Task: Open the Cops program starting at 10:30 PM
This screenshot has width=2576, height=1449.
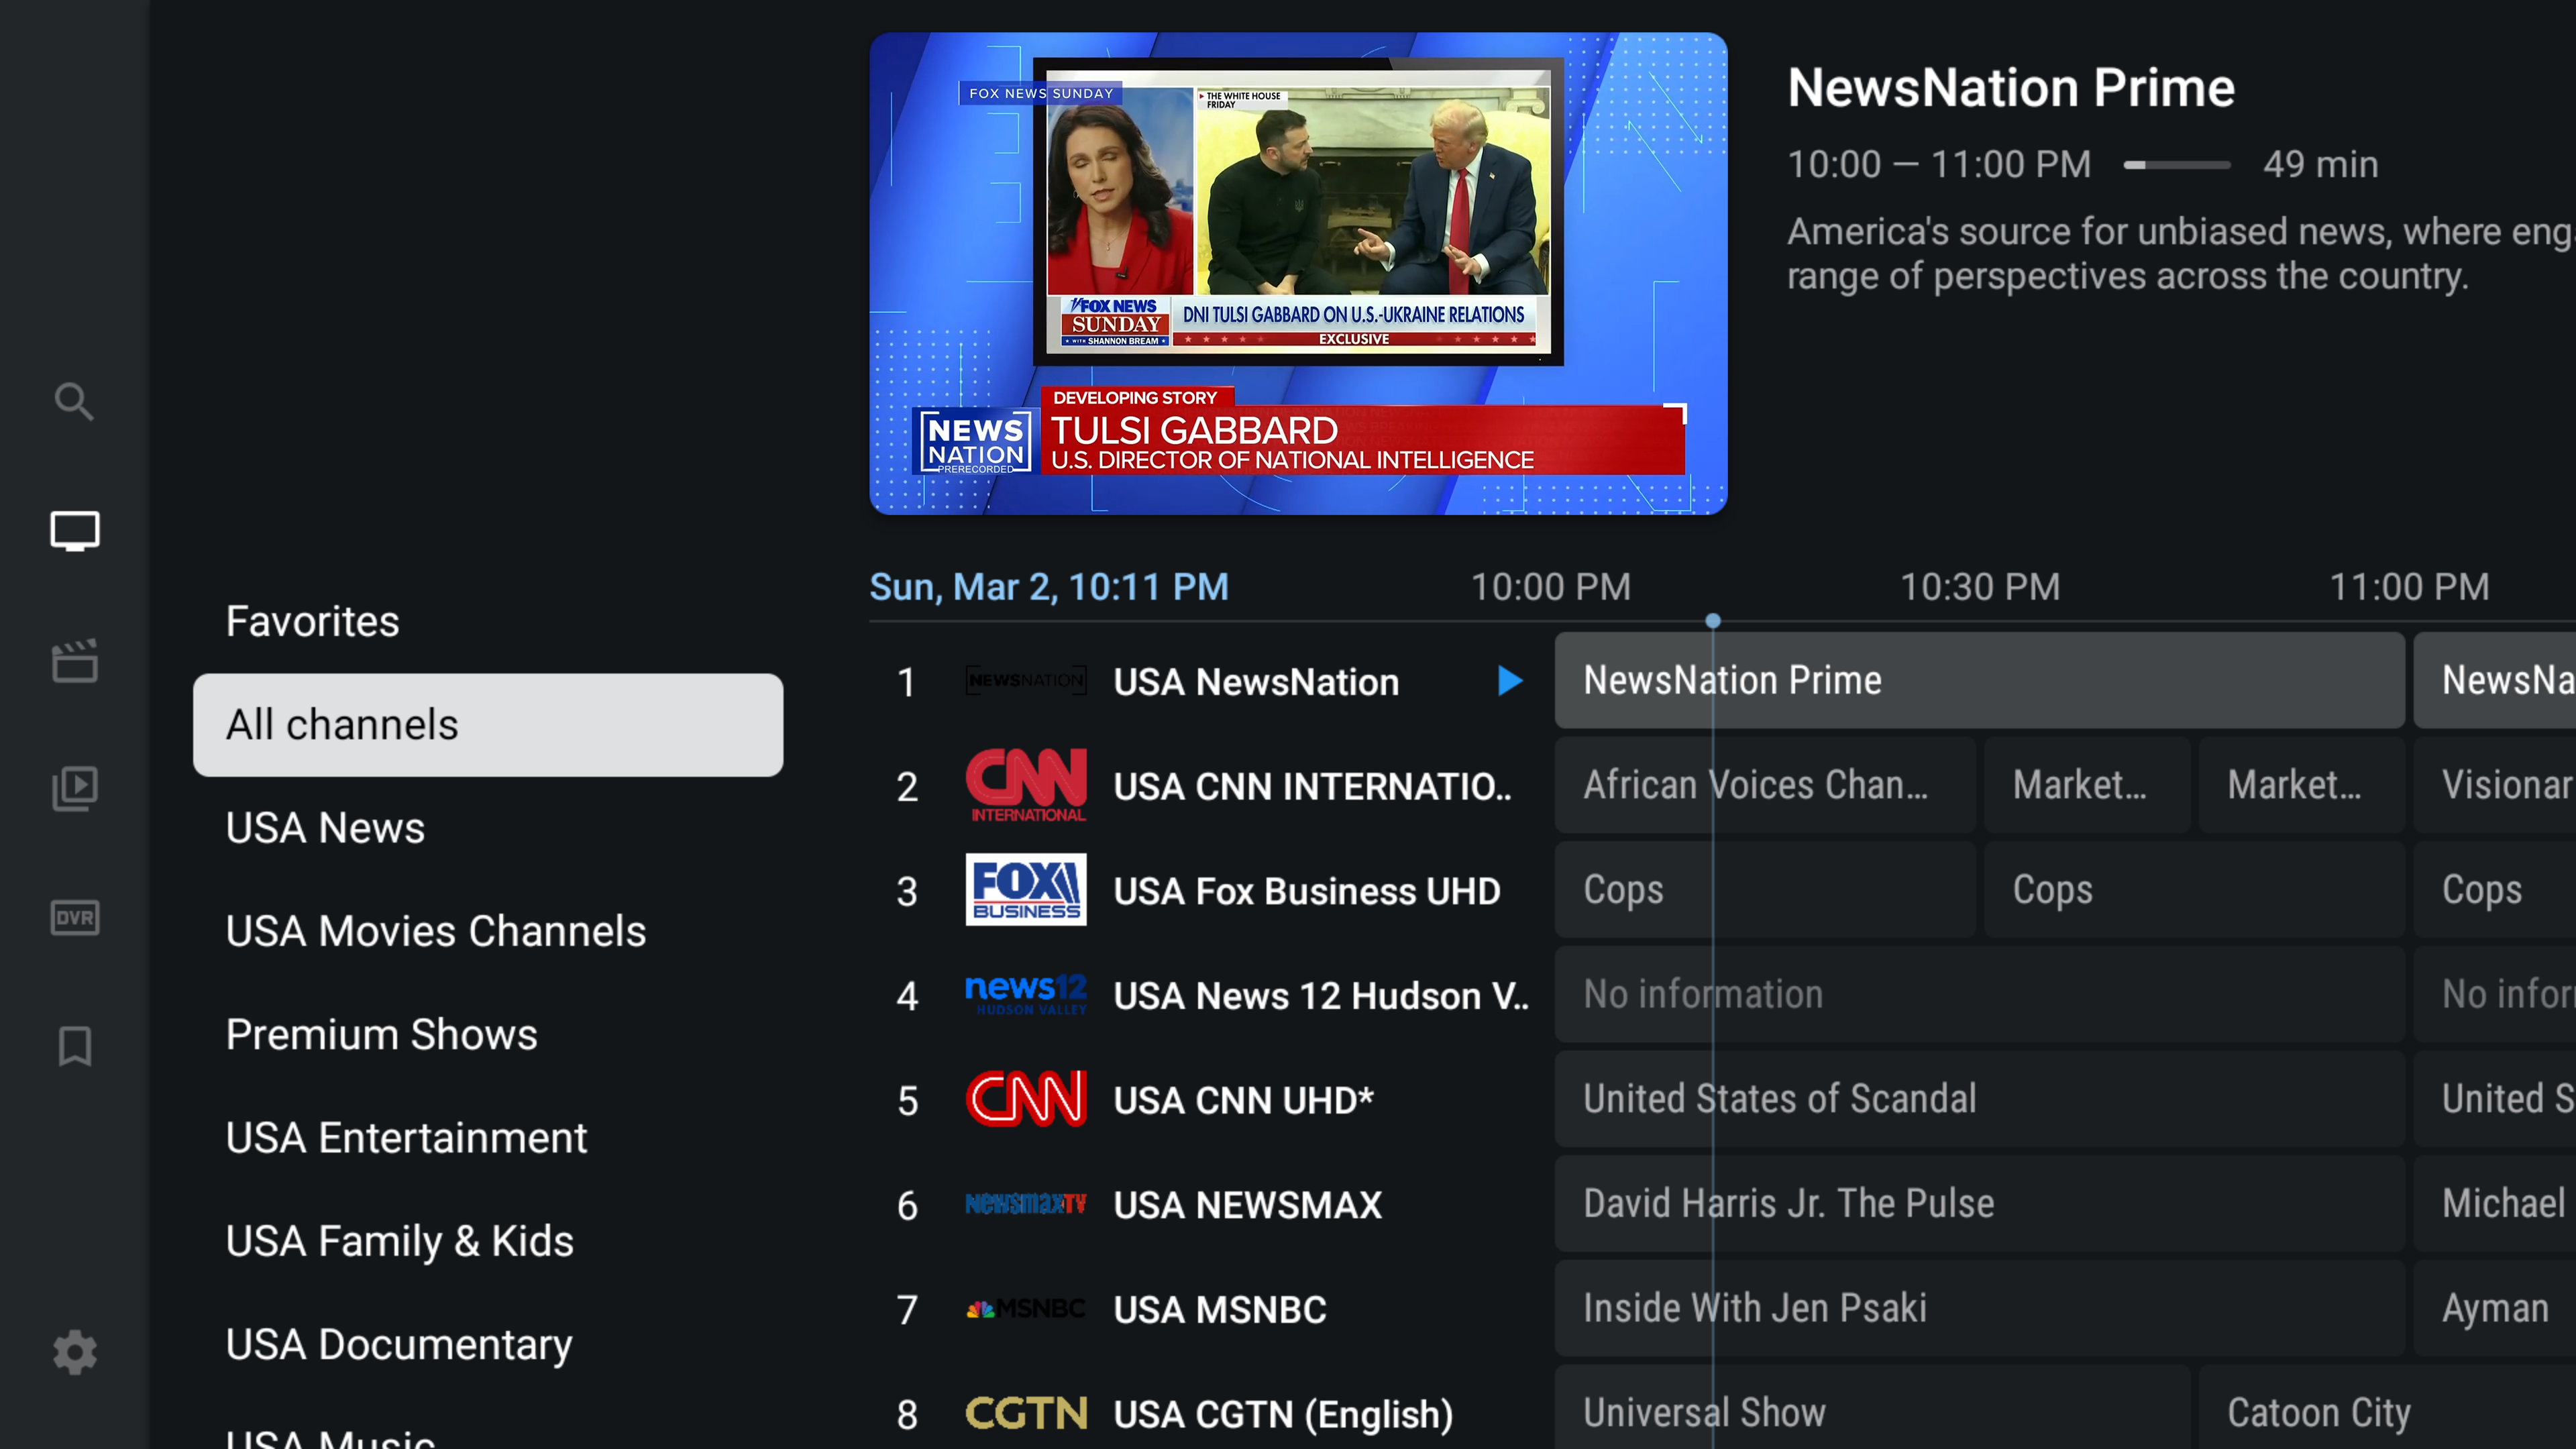Action: pos(2194,890)
